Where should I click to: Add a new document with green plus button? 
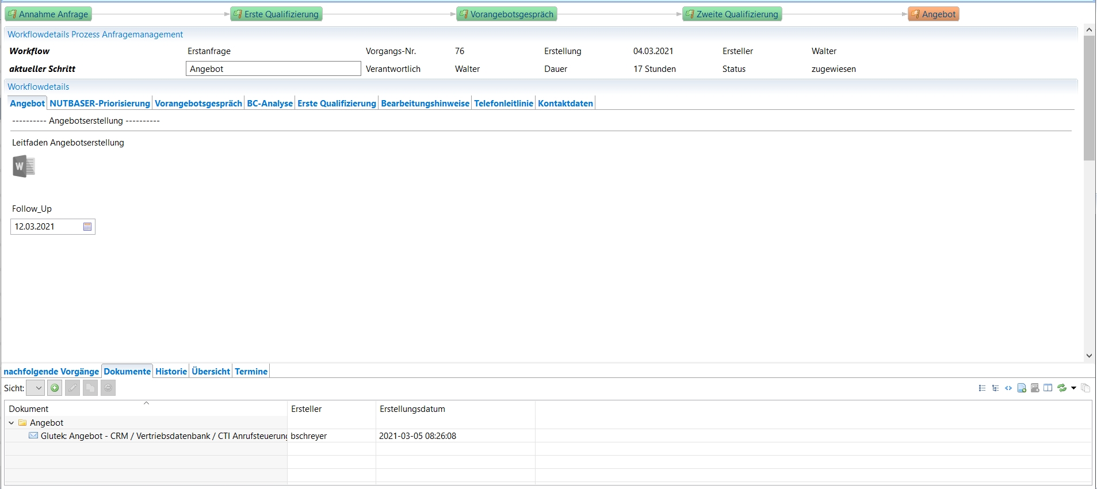(55, 388)
